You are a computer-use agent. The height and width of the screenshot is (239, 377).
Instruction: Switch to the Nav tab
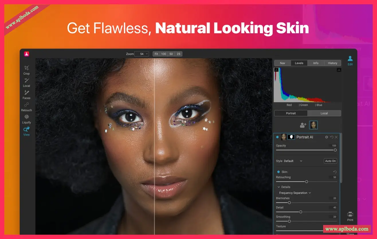pos(282,63)
